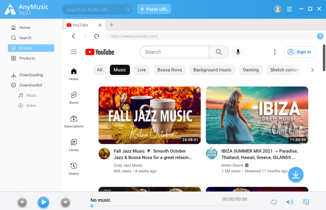326x210 pixels.
Task: Click the YouTube search field
Action: click(x=174, y=52)
